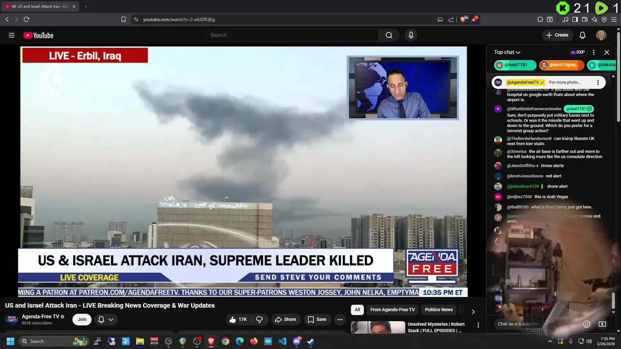Open the browser extensions puzzle icon
Viewport: 621px width, 349px height.
point(540,19)
